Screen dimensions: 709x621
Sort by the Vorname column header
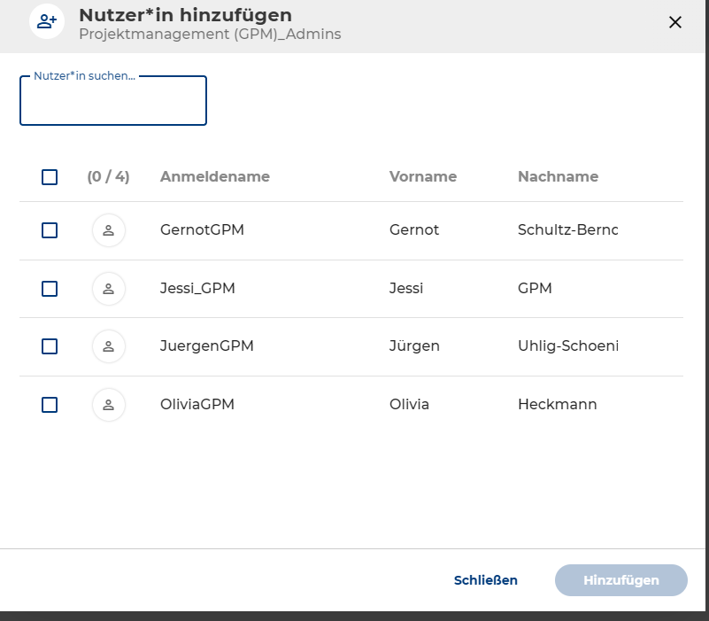pos(422,176)
